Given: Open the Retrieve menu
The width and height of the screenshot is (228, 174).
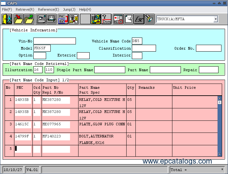Looking at the screenshot, I should tap(25, 9).
